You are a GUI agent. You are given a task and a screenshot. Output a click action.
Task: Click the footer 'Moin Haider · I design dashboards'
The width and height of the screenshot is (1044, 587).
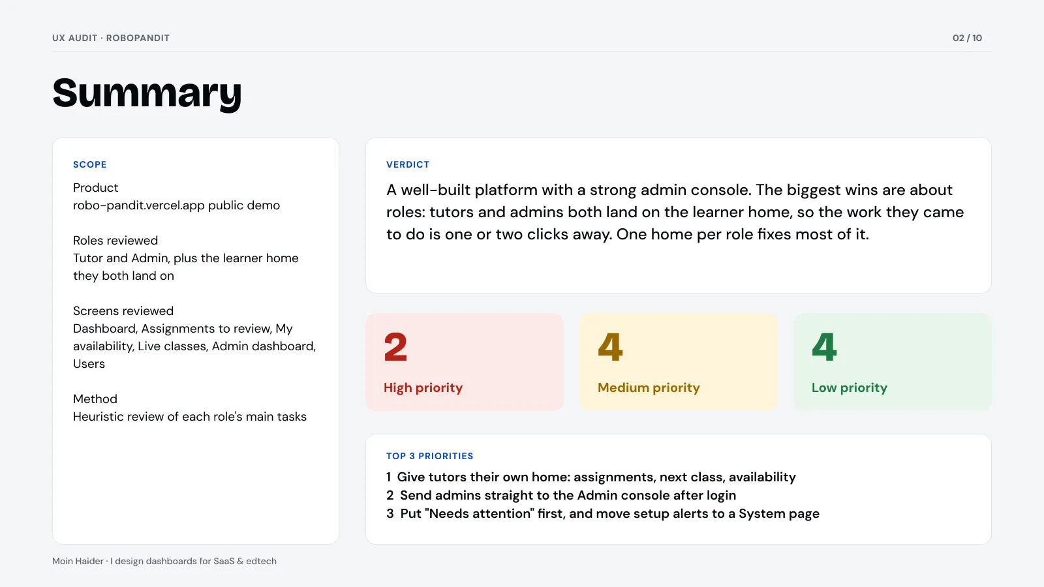pos(164,561)
